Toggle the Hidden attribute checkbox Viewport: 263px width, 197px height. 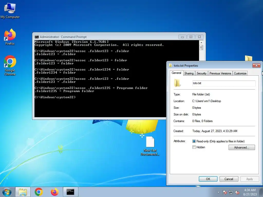coord(194,147)
